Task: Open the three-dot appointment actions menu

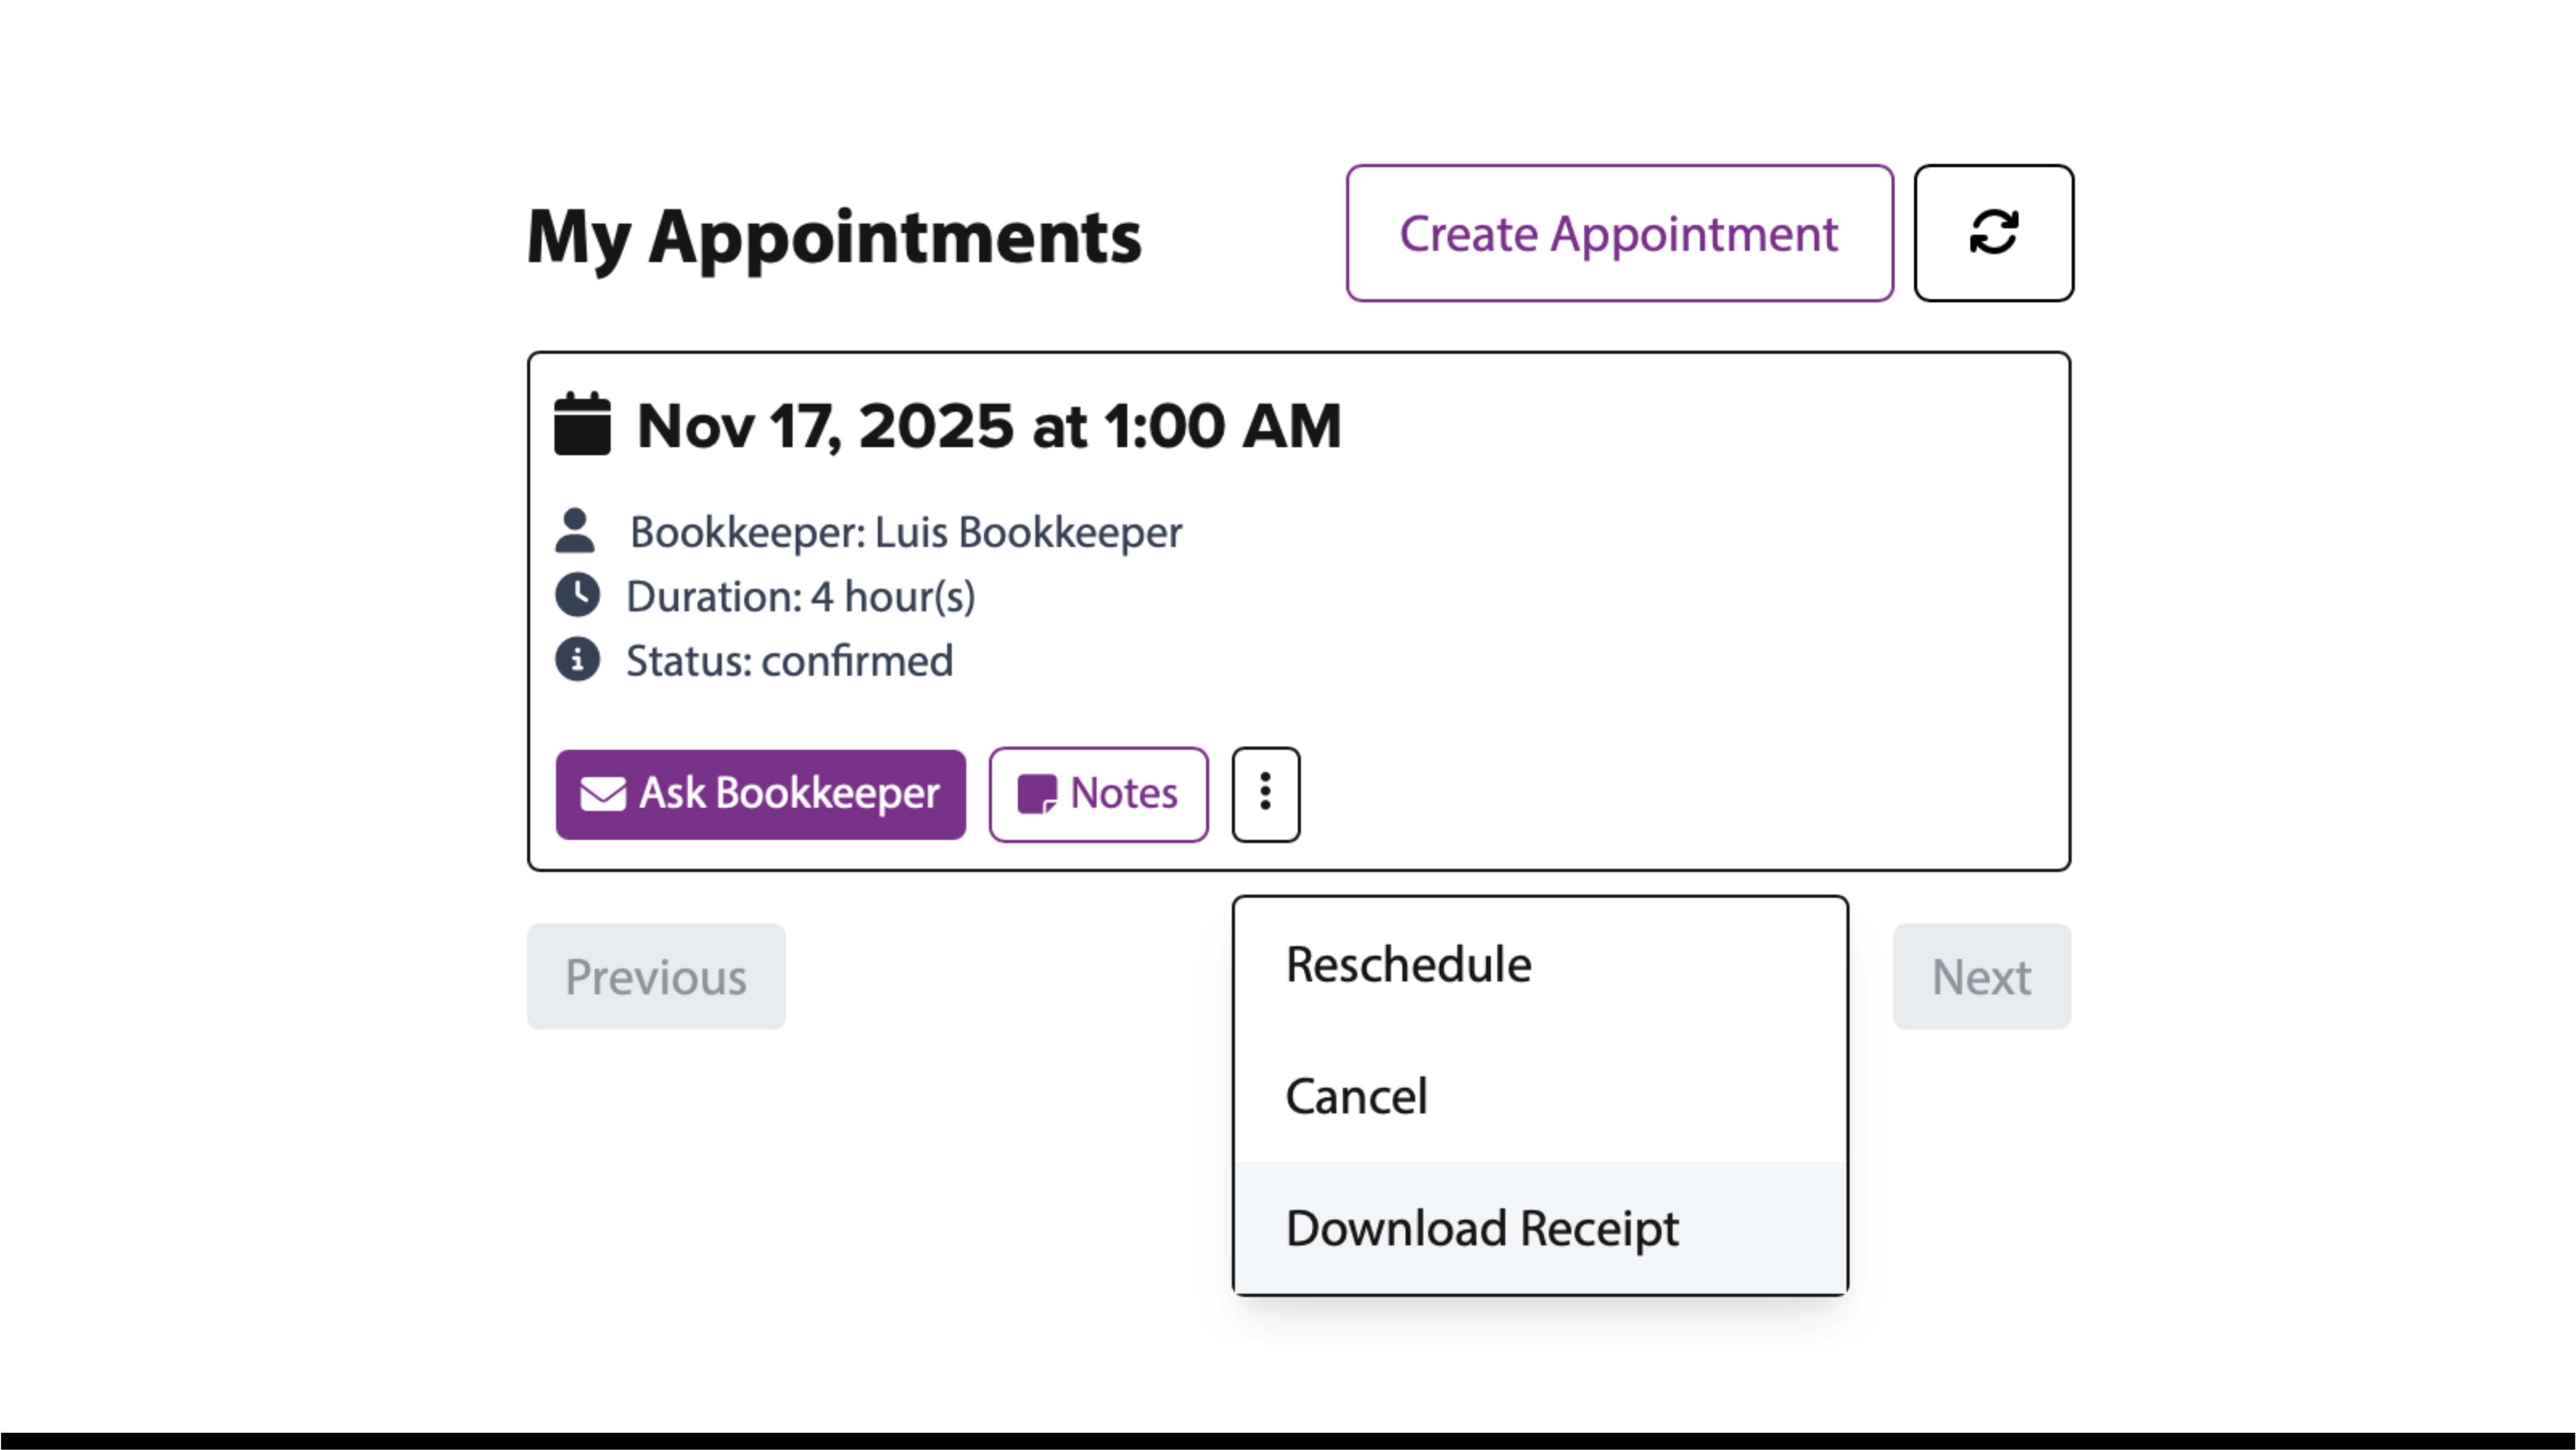Action: (1265, 794)
